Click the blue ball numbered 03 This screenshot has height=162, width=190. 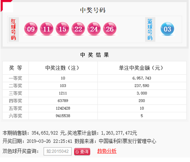tap(167, 29)
